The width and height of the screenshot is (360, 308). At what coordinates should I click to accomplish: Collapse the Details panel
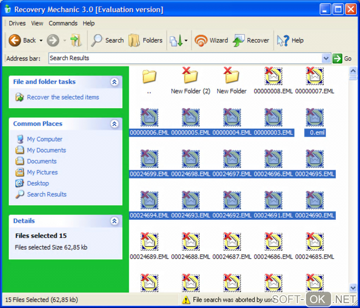click(114, 221)
